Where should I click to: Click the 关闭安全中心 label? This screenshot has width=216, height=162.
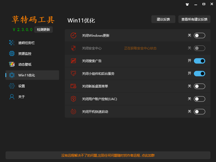click(x=92, y=48)
